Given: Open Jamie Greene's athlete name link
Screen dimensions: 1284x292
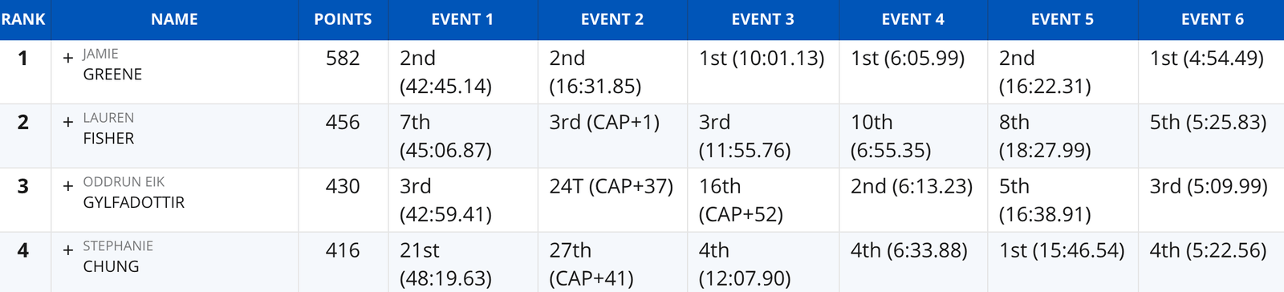Looking at the screenshot, I should coord(112,64).
